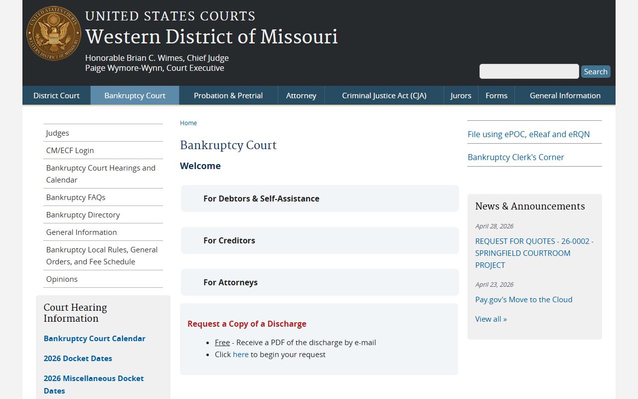Open the Bankruptcy Directory link
Screen dimensions: 638x399
tap(103, 214)
